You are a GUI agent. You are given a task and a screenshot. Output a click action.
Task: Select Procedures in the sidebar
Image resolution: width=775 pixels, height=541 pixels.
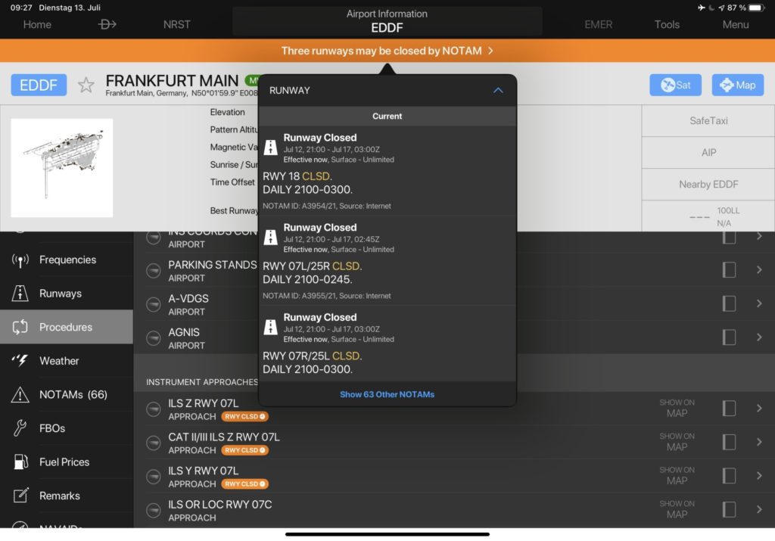(x=67, y=327)
